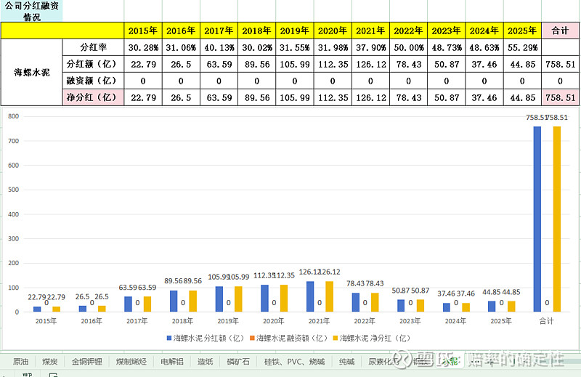
Task: Select the 磷矿石 sheet tab
Action: (238, 362)
